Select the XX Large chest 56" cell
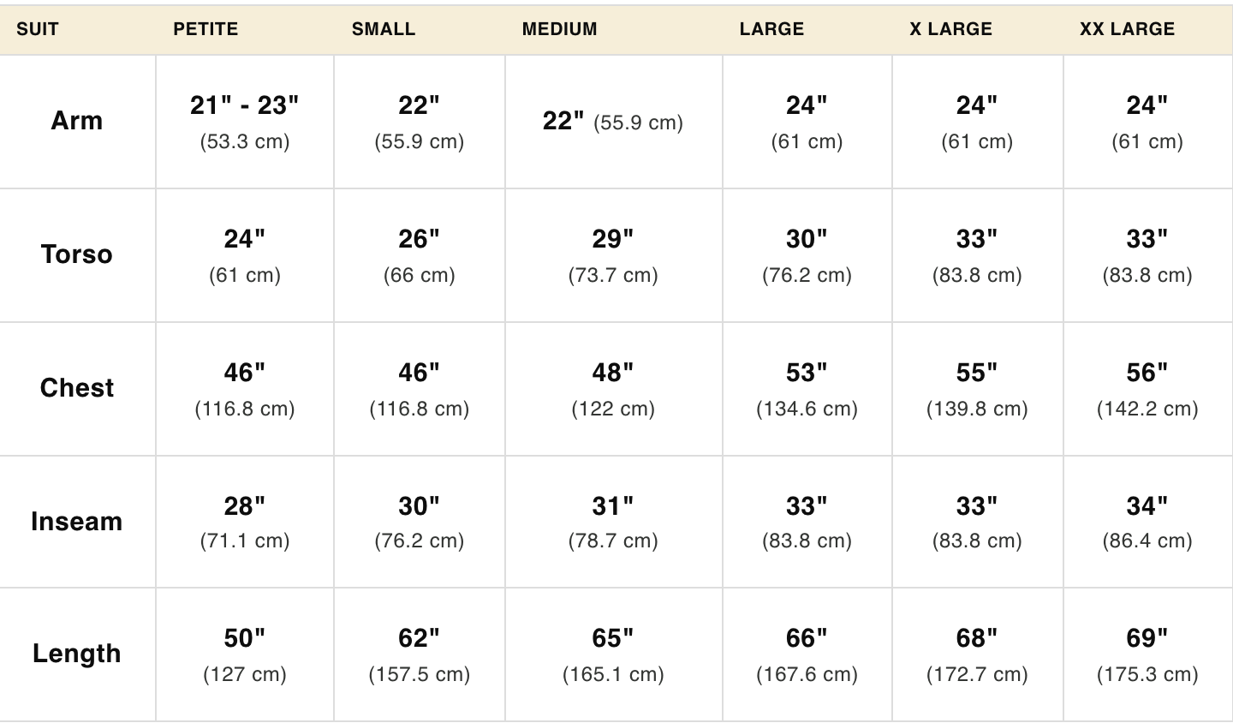1233x723 pixels. pyautogui.click(x=1147, y=373)
